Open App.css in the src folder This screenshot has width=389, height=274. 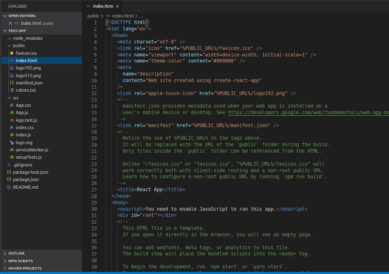coord(24,105)
